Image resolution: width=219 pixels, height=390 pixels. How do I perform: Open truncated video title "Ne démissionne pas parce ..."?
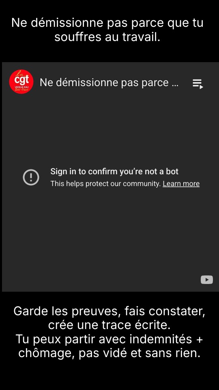pyautogui.click(x=109, y=82)
